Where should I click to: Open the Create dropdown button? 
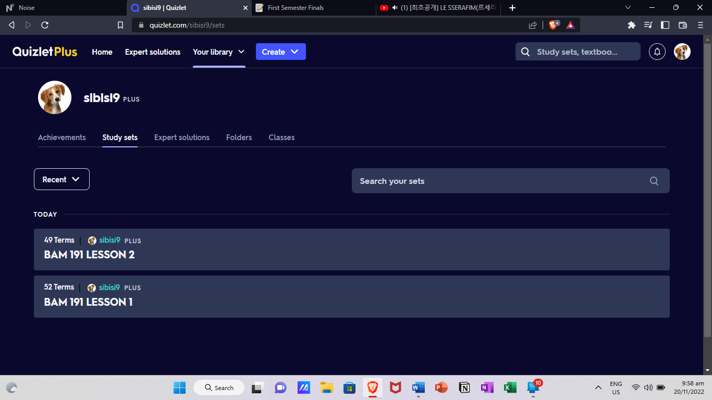[x=281, y=52]
